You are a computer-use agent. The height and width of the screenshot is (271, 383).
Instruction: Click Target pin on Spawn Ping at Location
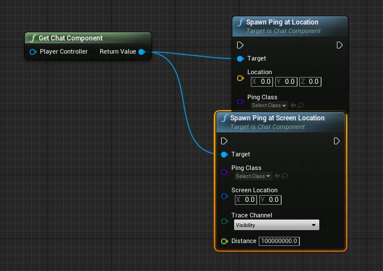[241, 59]
